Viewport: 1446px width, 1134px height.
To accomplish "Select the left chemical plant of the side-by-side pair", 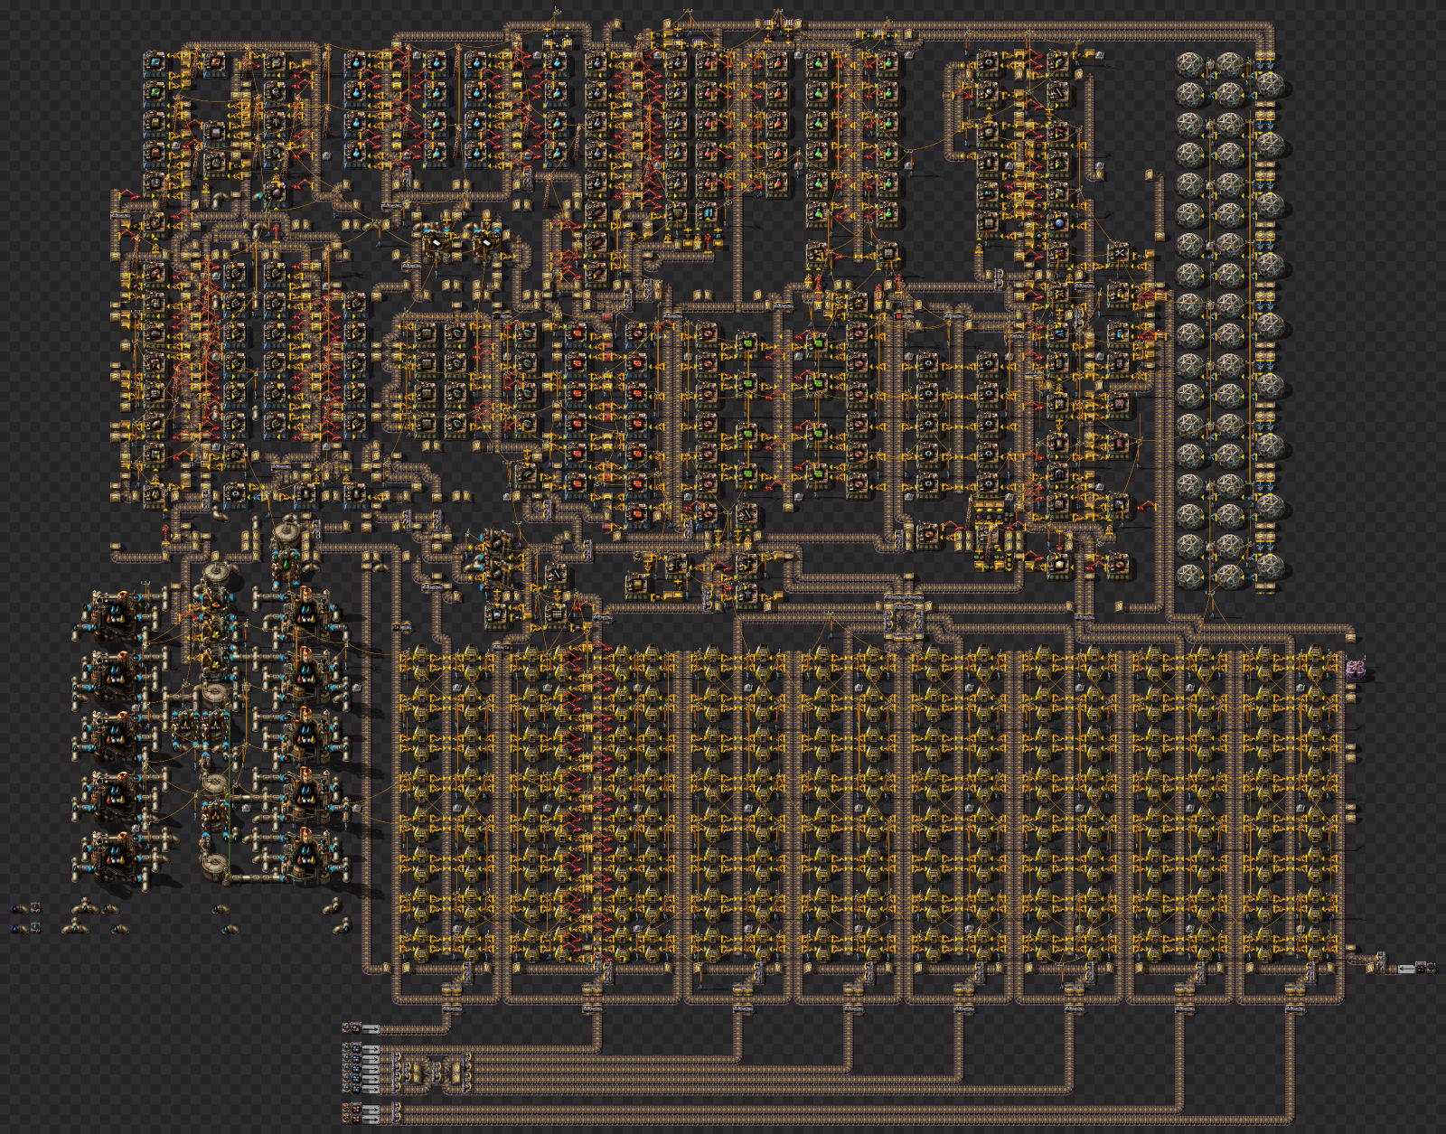I will point(187,727).
